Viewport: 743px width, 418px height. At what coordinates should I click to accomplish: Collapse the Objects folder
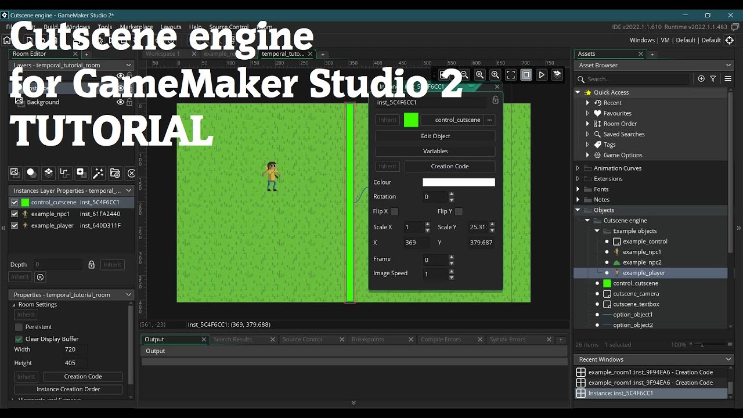point(578,210)
